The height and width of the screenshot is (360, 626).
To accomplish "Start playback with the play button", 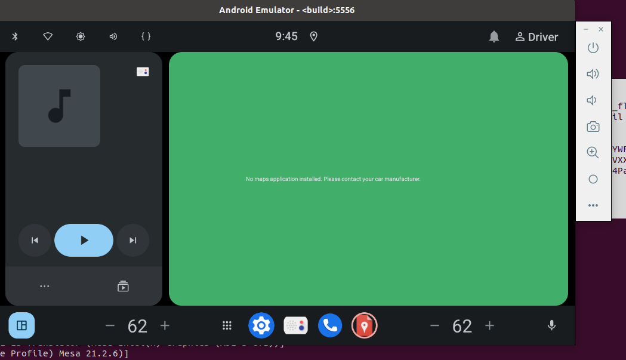I will 84,240.
